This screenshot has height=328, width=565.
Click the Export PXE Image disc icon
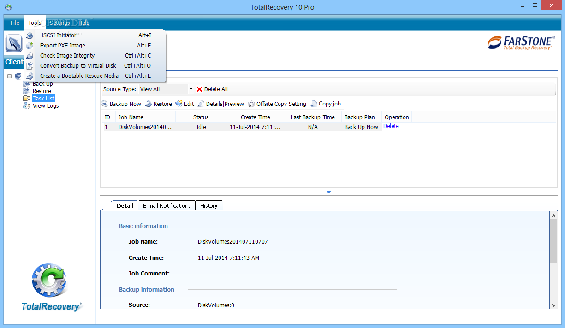30,46
